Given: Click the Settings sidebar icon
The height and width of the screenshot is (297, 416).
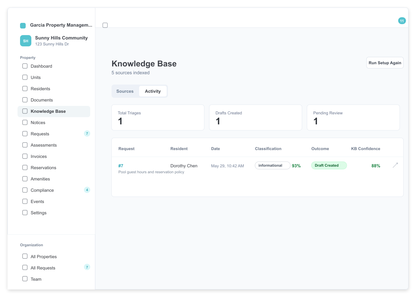Looking at the screenshot, I should 25,213.
